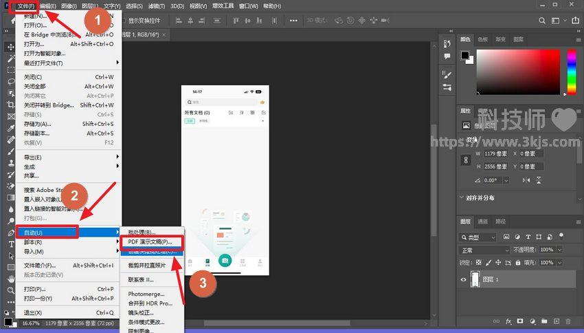Delete the layer with trash icon

coord(568,321)
